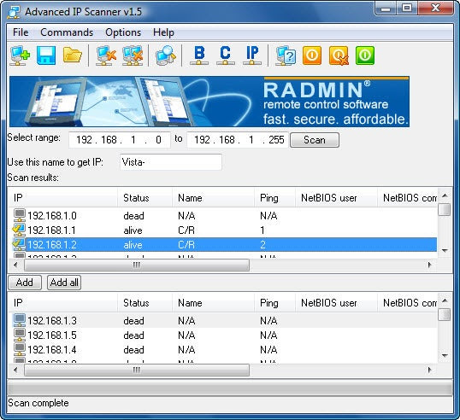Image resolution: width=460 pixels, height=420 pixels.
Task: Select the class B subnet icon
Action: point(199,55)
